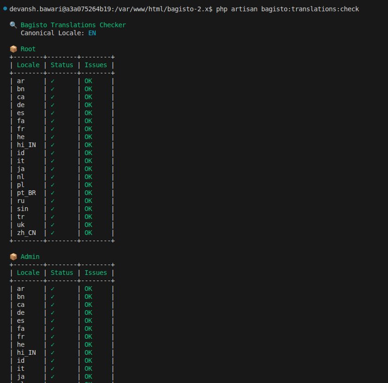Screen dimensions: 388x383
Task: Click the 'OK' issue in Admin table's es row
Action: [x=88, y=320]
